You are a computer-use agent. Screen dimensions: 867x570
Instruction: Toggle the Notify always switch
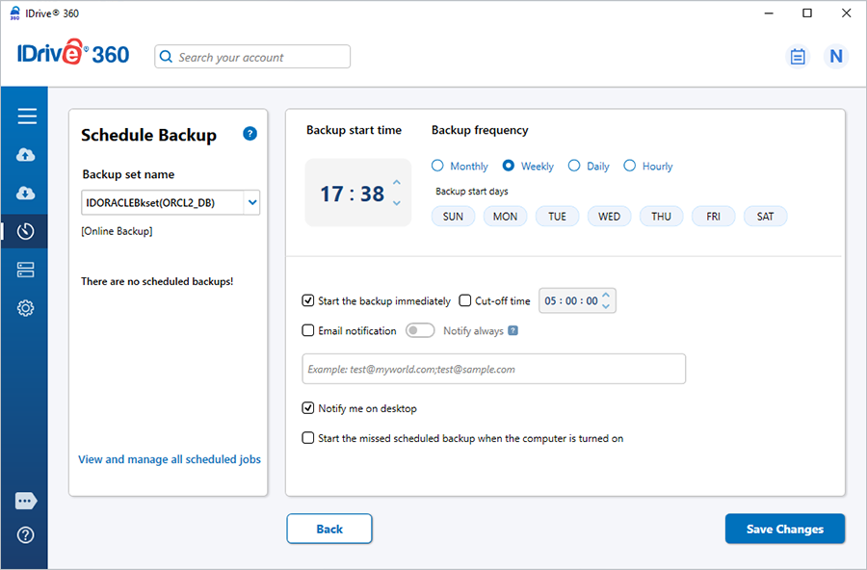tap(420, 330)
